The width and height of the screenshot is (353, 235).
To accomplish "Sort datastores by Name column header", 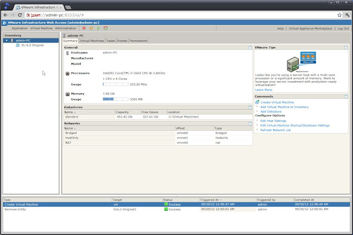I will coord(89,112).
